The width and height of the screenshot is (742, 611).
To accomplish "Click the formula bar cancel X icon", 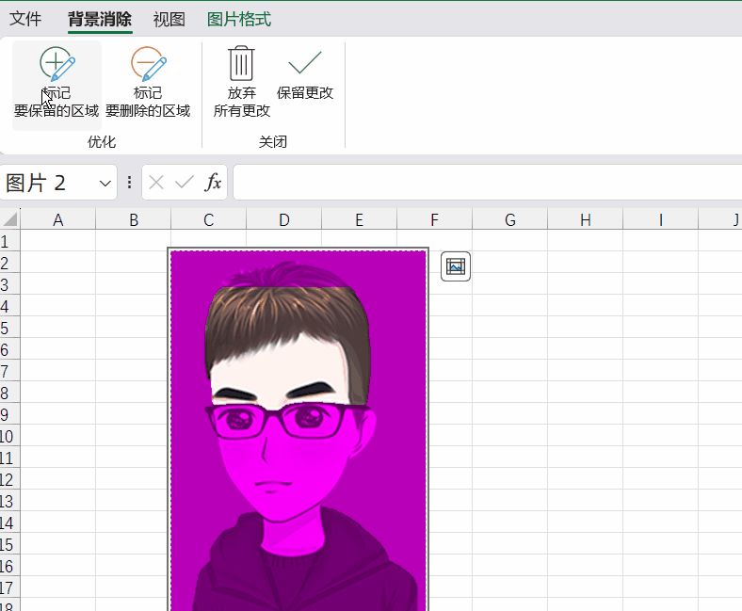I will pos(156,183).
